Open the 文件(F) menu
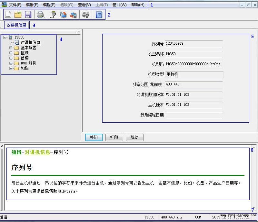The image size is (258, 222). point(15,5)
